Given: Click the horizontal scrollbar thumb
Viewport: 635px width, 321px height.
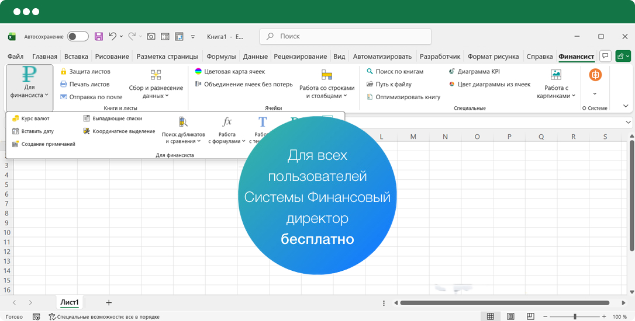Looking at the screenshot, I should (505, 303).
